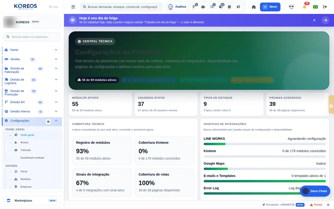Click the Novo button
334x209 pixels.
click(x=270, y=7)
